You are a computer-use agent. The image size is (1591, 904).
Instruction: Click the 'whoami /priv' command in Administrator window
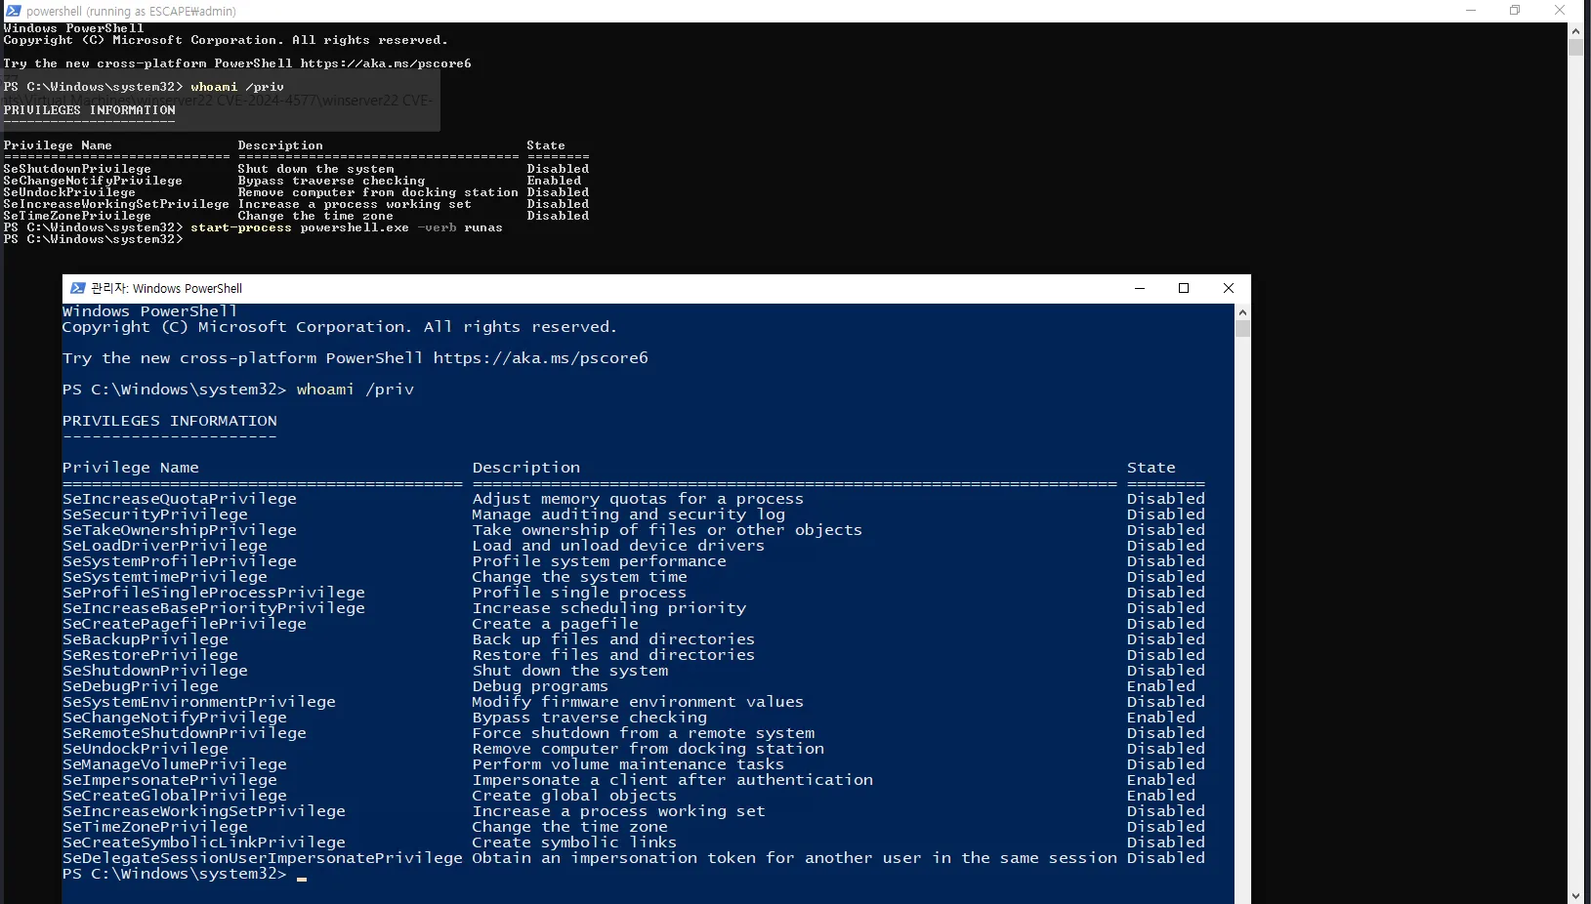356,390
